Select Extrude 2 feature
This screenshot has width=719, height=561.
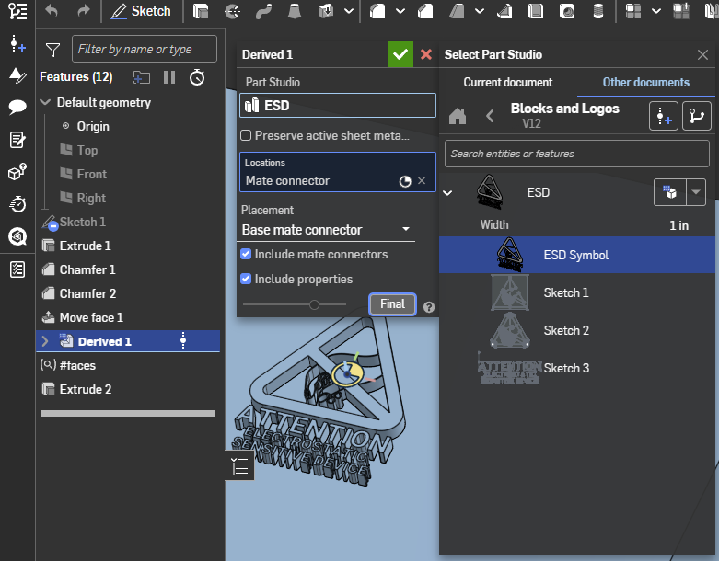pos(86,389)
